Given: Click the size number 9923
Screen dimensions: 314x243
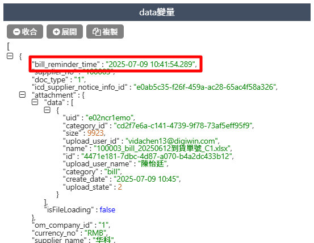Looking at the screenshot, I should (95, 133).
